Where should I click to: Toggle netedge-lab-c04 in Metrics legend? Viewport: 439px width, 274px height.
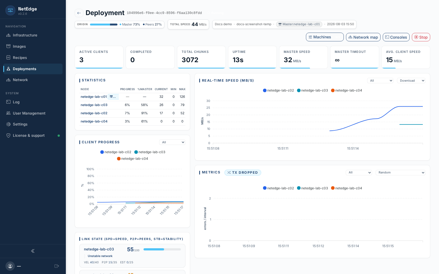pyautogui.click(x=346, y=188)
